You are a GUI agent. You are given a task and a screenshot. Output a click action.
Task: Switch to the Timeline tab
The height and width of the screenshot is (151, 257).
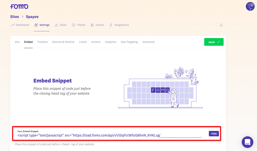point(42,42)
